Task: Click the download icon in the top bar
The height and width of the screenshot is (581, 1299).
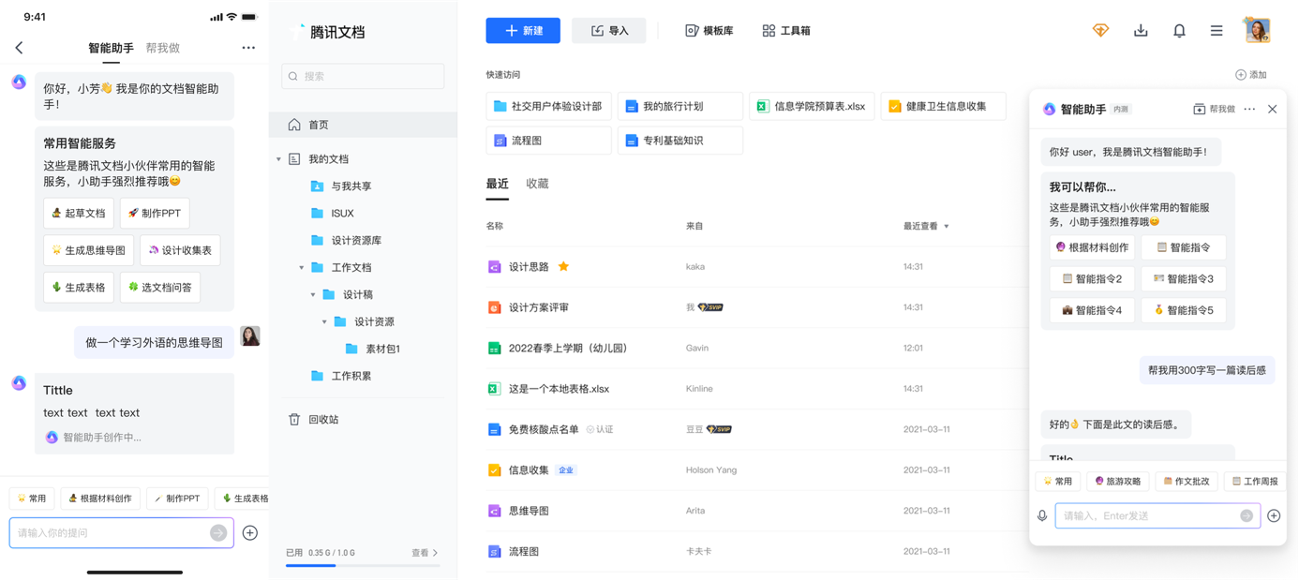Action: 1141,30
